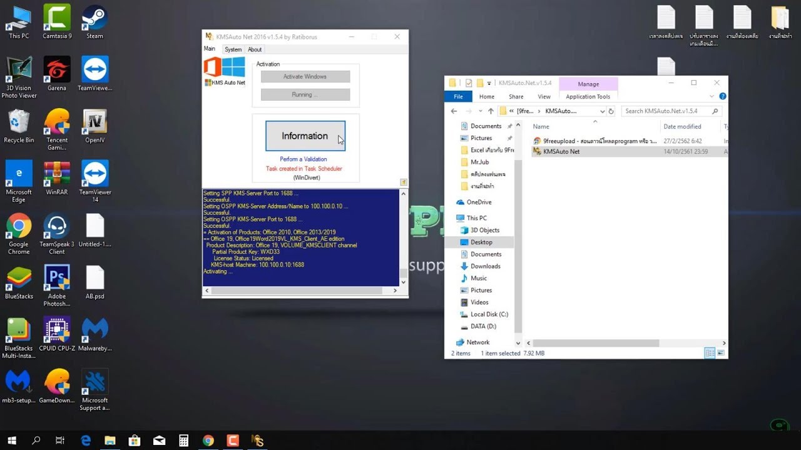Select the WinRAR desktop shortcut

57,179
